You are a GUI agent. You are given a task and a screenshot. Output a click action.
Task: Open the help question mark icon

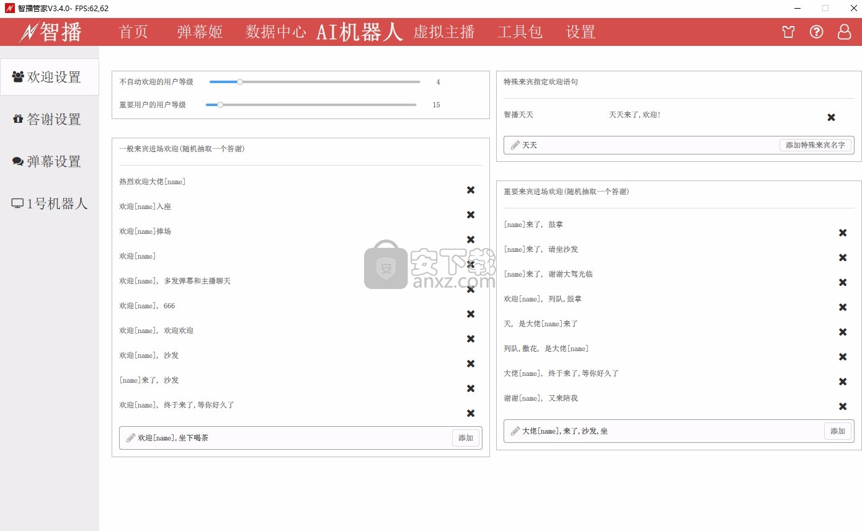816,32
